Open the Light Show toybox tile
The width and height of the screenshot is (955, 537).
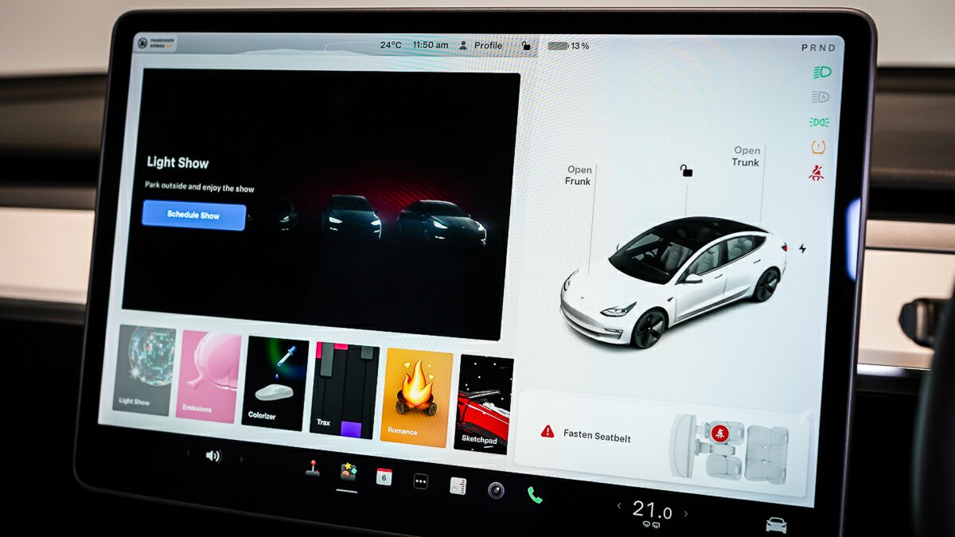[144, 368]
